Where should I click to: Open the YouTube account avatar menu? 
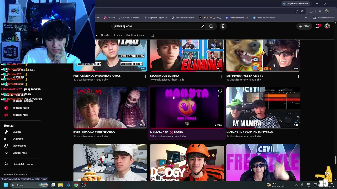pos(327,26)
